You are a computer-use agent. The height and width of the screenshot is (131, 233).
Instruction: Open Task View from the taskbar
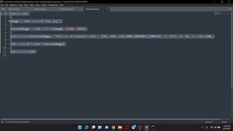[93, 127]
